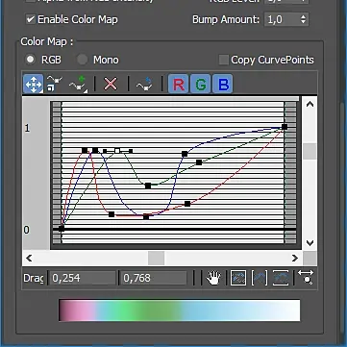
Task: Enable Copy CurvePoints checkbox
Action: (x=223, y=60)
